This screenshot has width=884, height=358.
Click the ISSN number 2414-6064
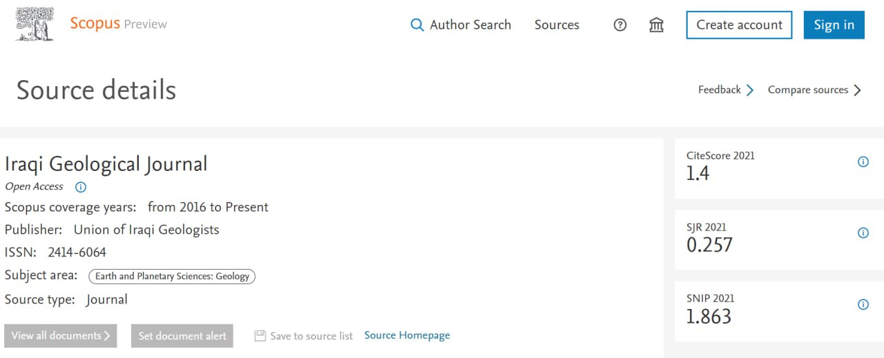click(x=77, y=252)
